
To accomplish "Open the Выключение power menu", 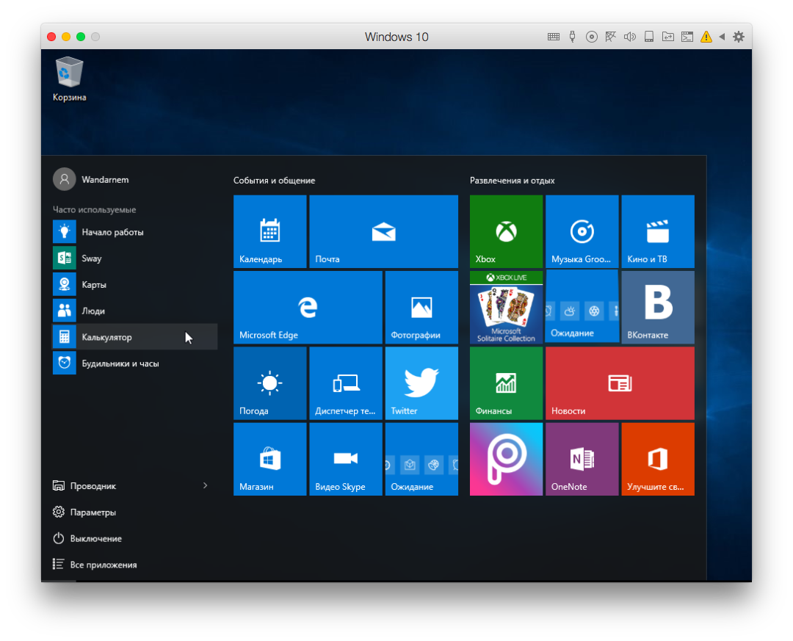I will coord(95,538).
